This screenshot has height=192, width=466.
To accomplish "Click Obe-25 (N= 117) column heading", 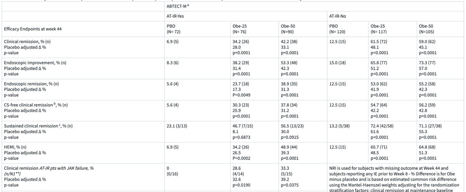I will pos(379,29).
